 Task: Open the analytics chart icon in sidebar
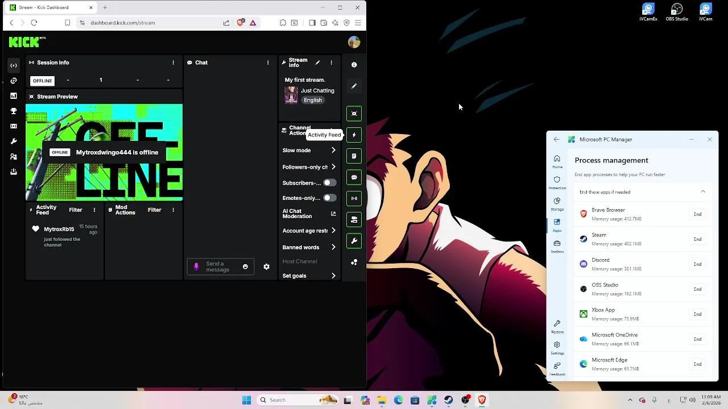pyautogui.click(x=14, y=96)
